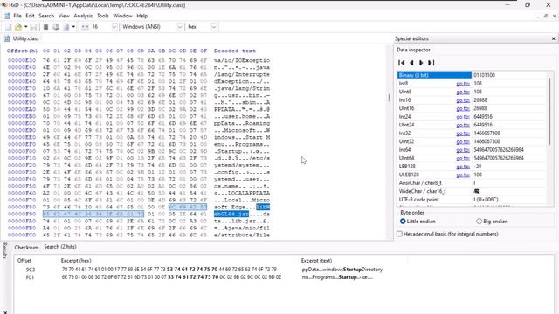Click the Data inspector vertical scrollbar
559x314 pixels.
[x=549, y=112]
